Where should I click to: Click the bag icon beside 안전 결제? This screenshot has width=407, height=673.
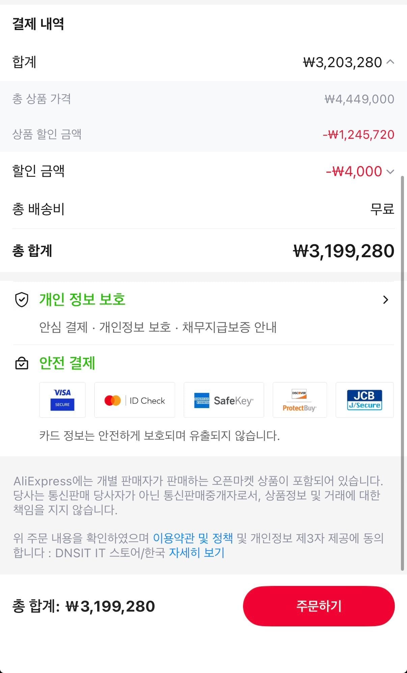(22, 363)
